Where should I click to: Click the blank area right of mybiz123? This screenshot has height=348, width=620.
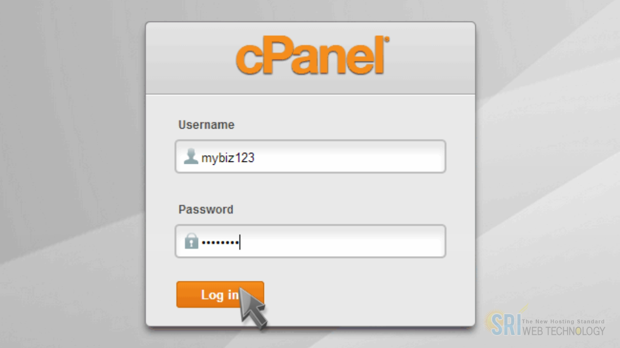point(349,157)
